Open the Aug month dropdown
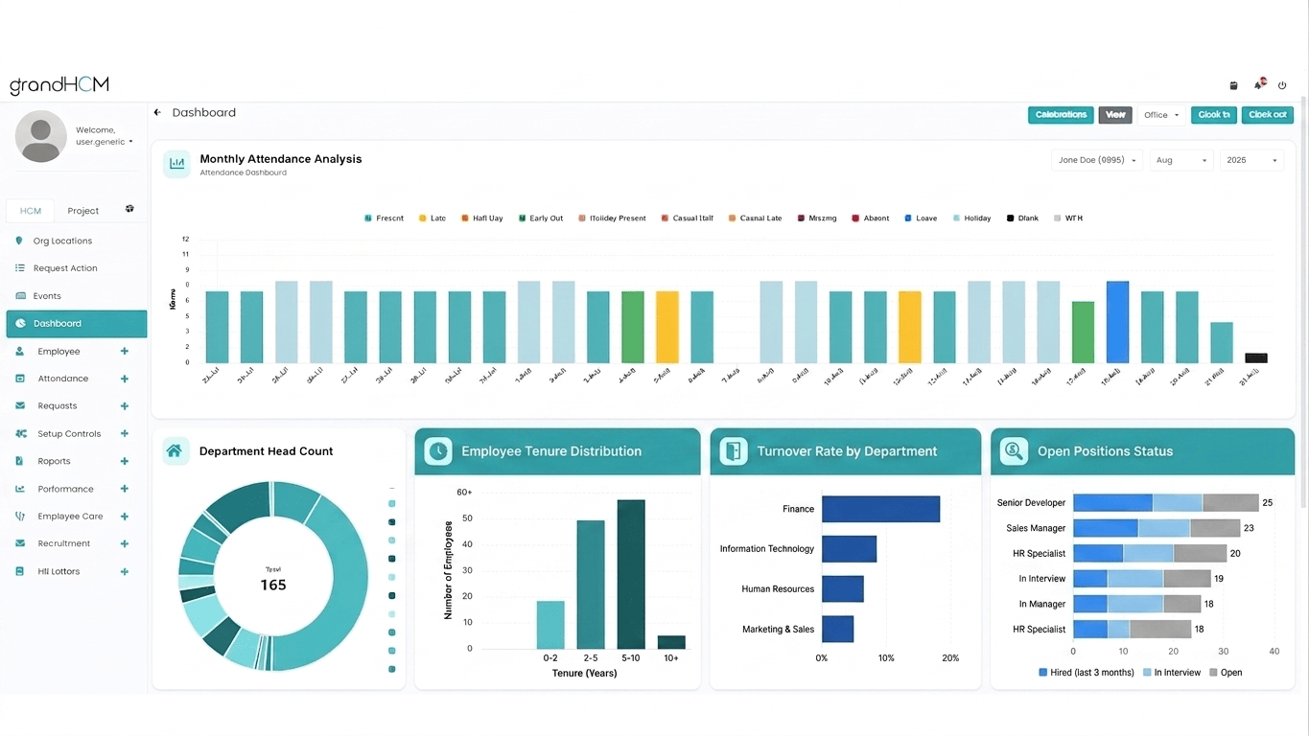 coord(1181,160)
